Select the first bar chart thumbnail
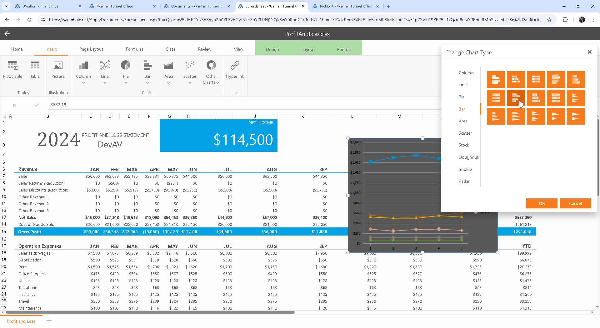 tap(496, 79)
